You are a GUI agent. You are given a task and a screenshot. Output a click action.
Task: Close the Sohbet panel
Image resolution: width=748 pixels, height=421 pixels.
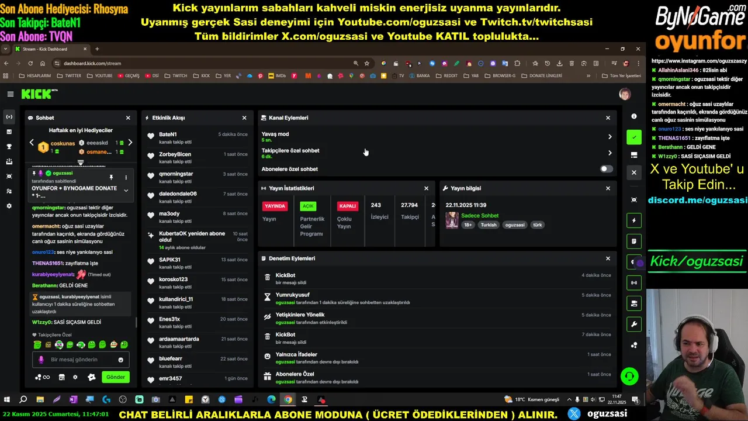coord(128,118)
